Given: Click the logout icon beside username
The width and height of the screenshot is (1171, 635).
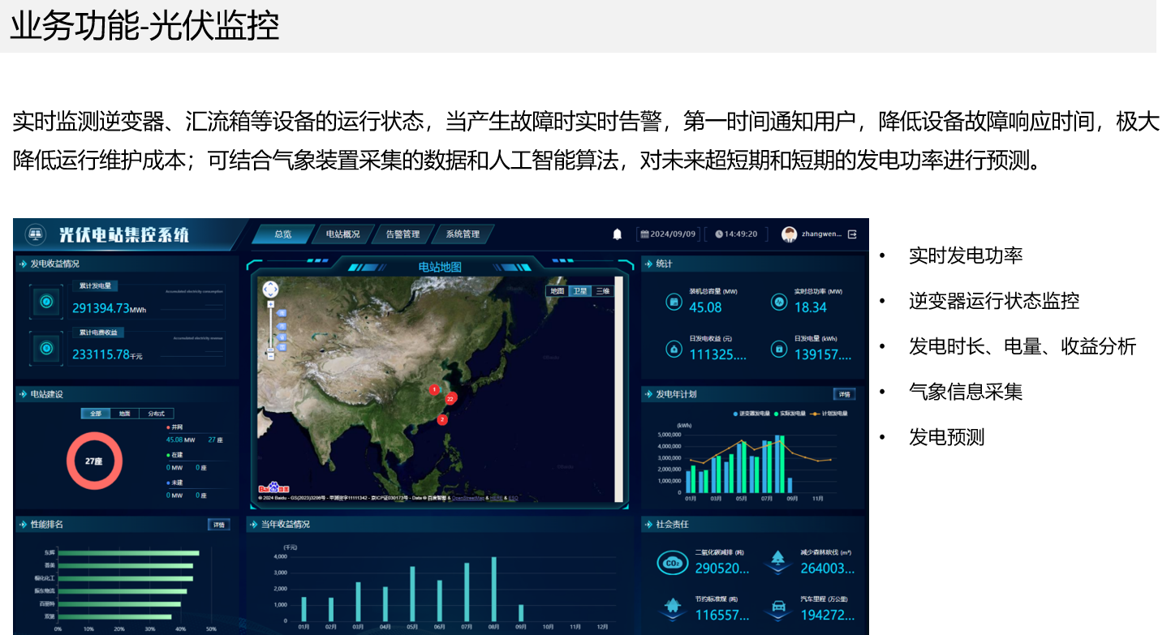Looking at the screenshot, I should tap(852, 234).
